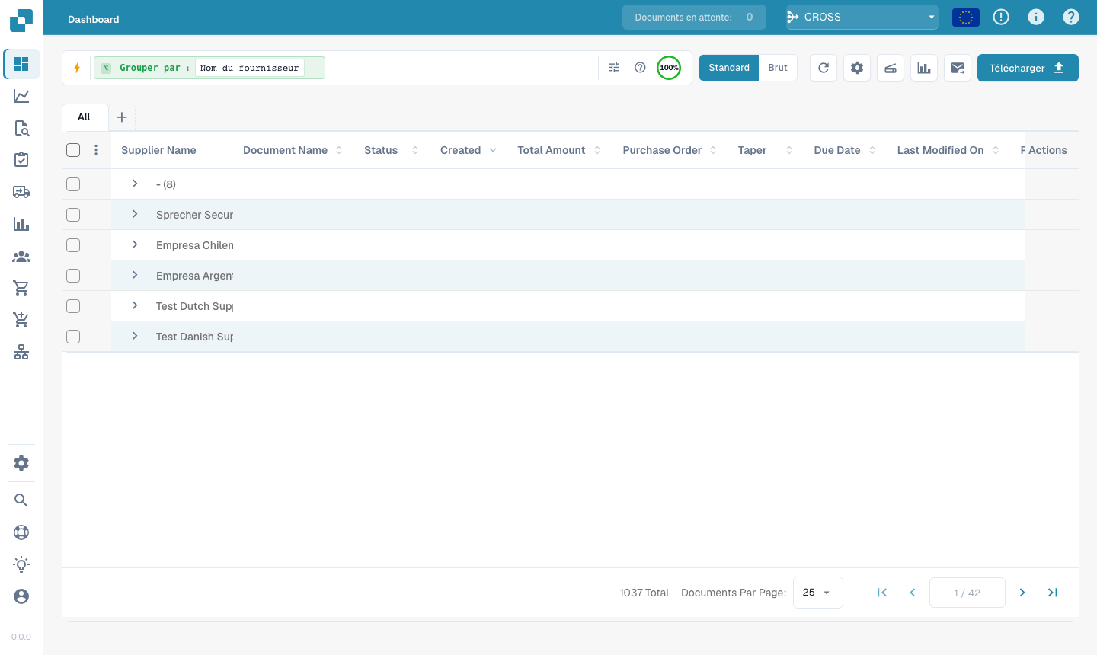Check the box for the Sprecher Secur row
This screenshot has width=1097, height=655.
click(73, 215)
